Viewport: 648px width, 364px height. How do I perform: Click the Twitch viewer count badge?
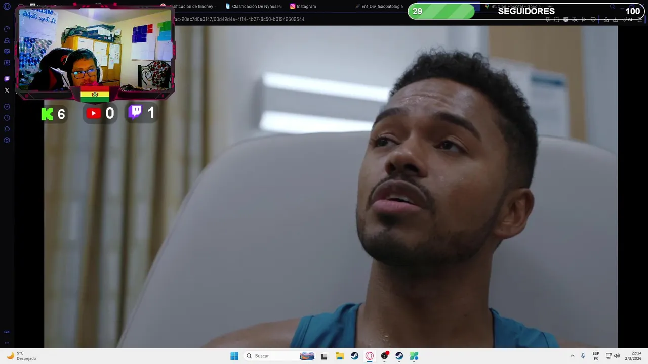141,112
